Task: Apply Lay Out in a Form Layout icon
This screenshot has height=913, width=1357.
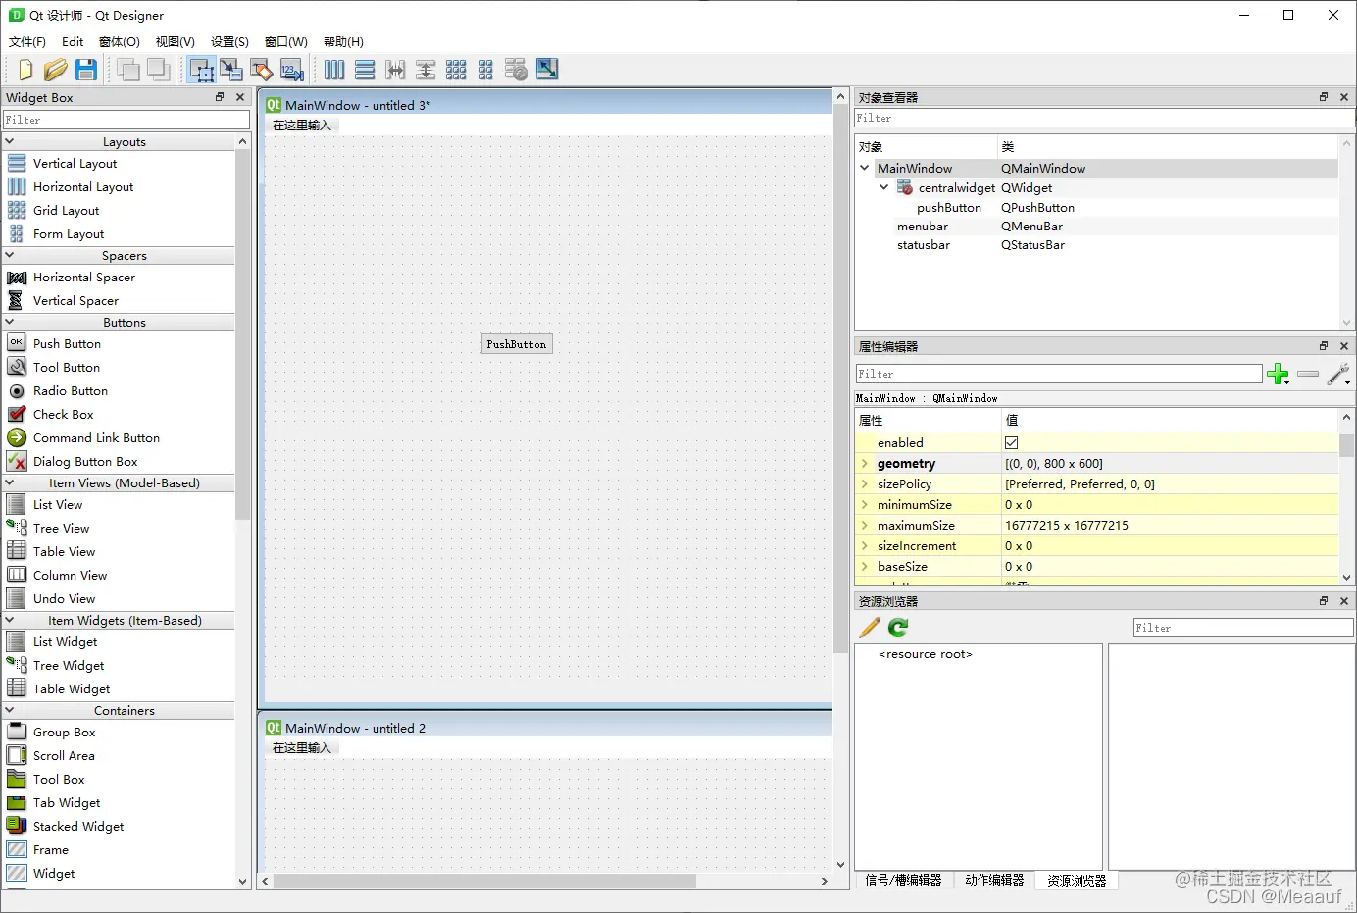Action: (486, 70)
